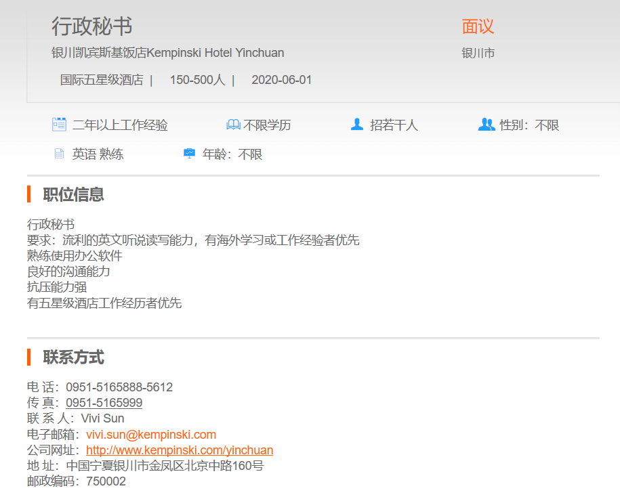This screenshot has width=620, height=499.
Task: Click the posting date 2020-06-01
Action: click(x=281, y=80)
